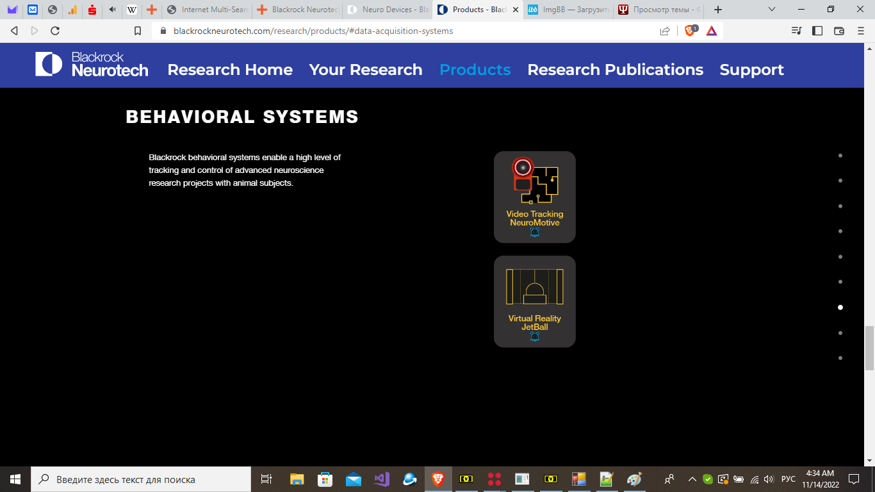Jump to eighth section dot

tap(840, 333)
